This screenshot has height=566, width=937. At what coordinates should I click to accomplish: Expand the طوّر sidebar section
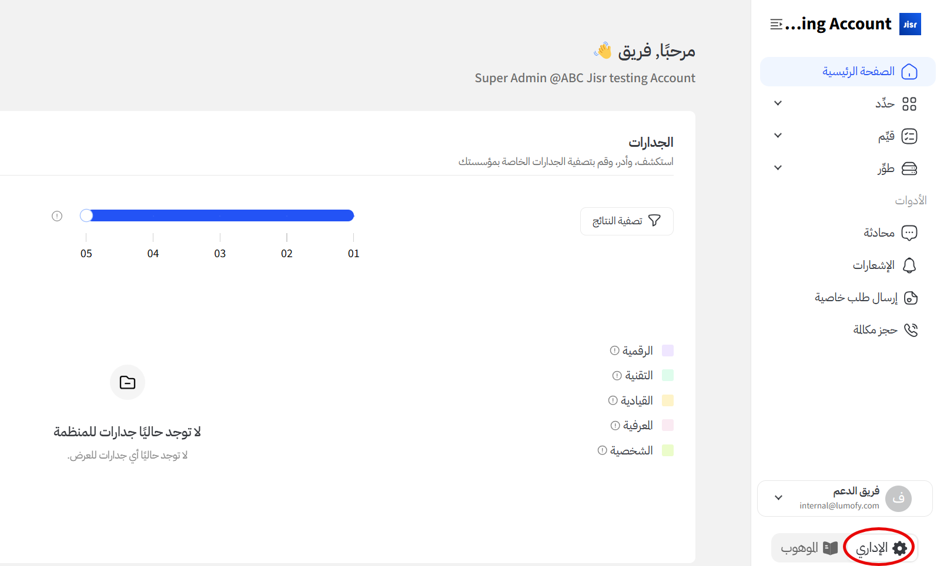(778, 168)
